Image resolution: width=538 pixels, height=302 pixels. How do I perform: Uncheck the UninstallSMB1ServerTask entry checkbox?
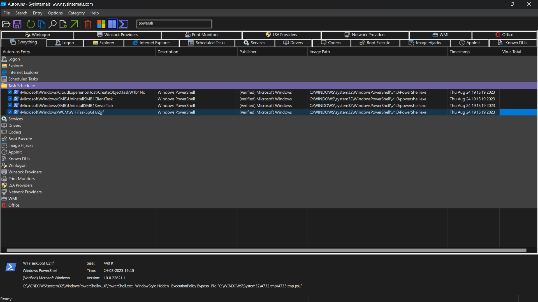[x=10, y=105]
